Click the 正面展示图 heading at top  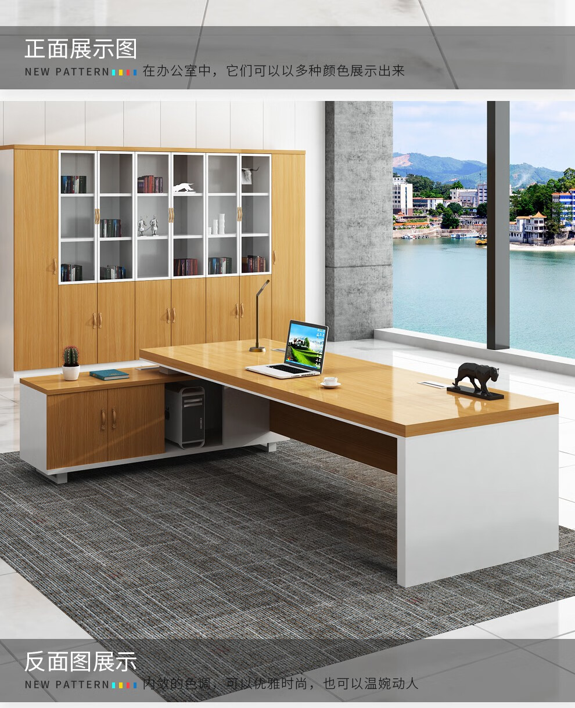pyautogui.click(x=81, y=49)
